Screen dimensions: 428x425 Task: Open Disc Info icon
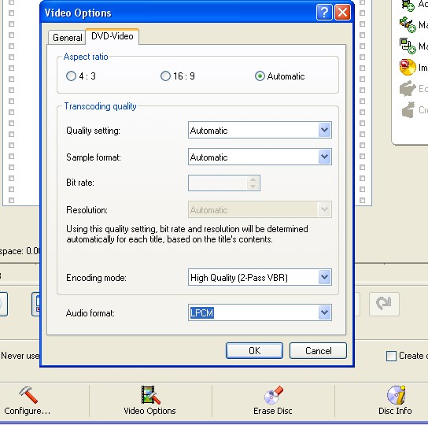point(396,394)
